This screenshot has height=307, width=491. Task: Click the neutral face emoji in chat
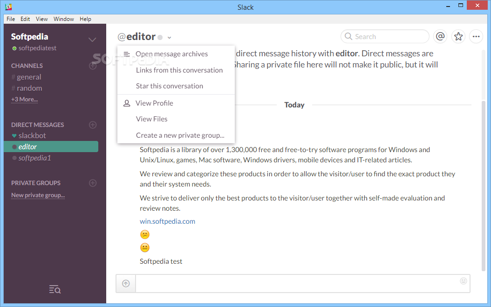coord(145,247)
